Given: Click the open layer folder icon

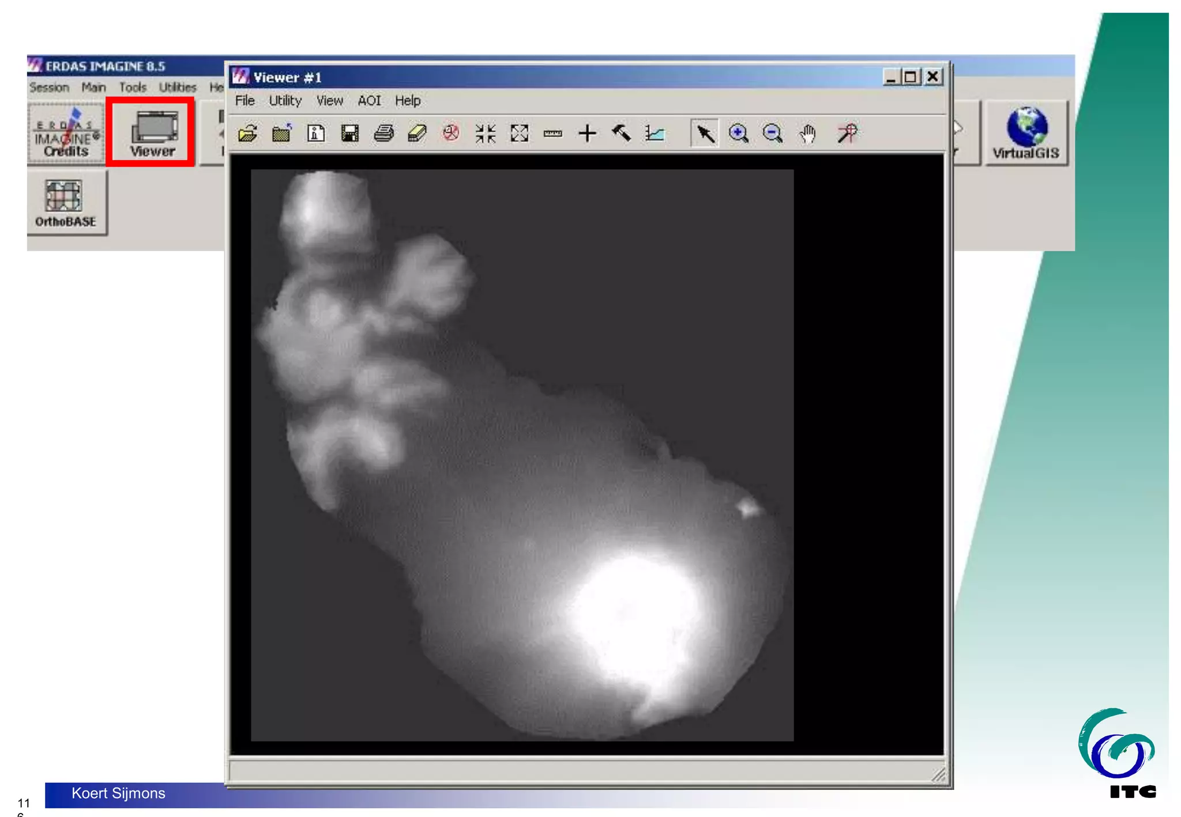Looking at the screenshot, I should [247, 134].
